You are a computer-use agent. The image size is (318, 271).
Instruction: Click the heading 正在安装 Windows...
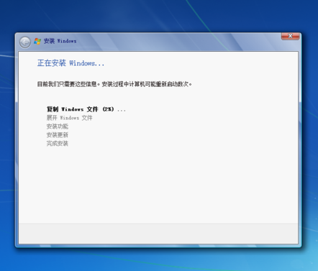pyautogui.click(x=71, y=63)
